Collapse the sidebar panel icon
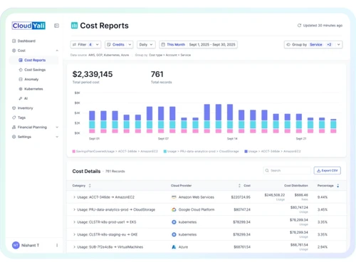356x267 pixels. (x=56, y=26)
